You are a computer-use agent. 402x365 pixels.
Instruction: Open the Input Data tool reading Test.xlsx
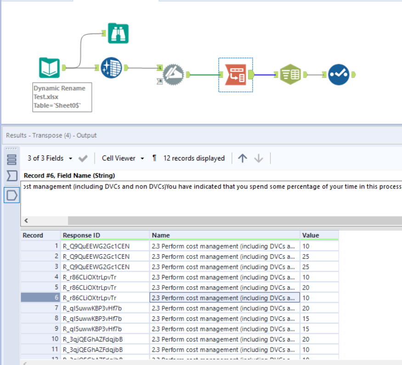[49, 68]
